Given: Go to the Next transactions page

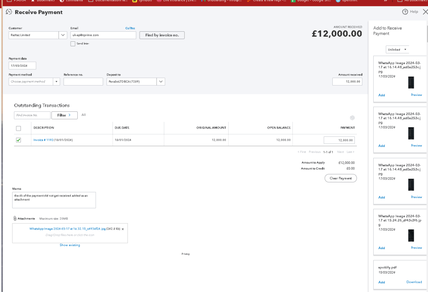Looking at the screenshot, I should (340, 152).
